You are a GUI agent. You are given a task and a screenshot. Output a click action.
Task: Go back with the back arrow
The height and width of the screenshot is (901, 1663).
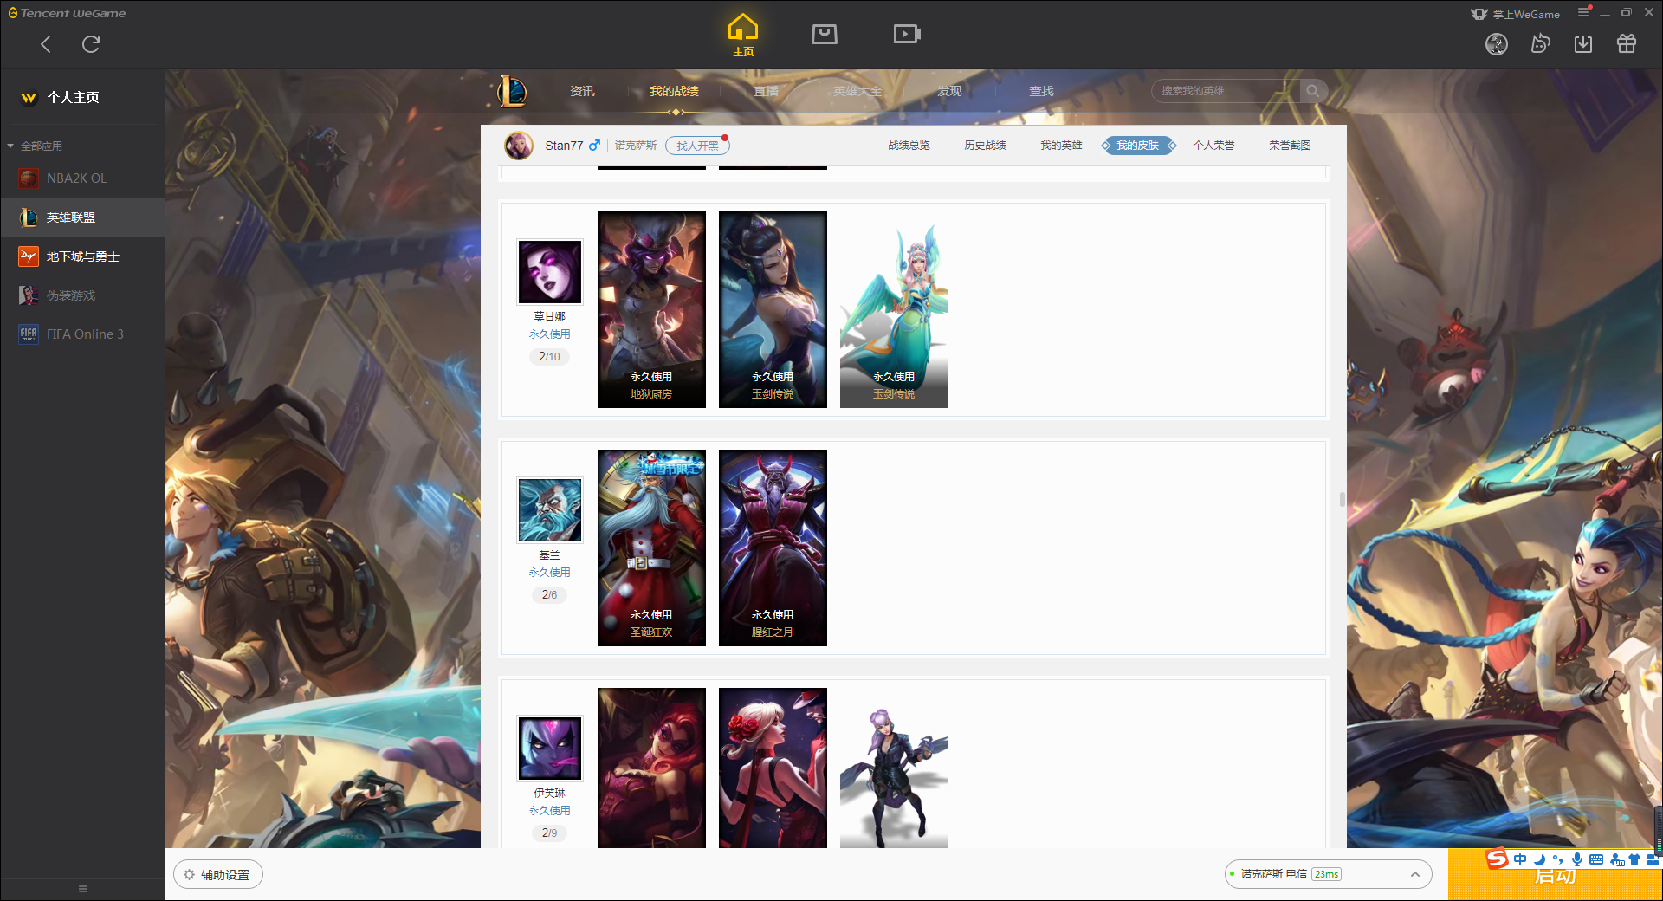(46, 44)
